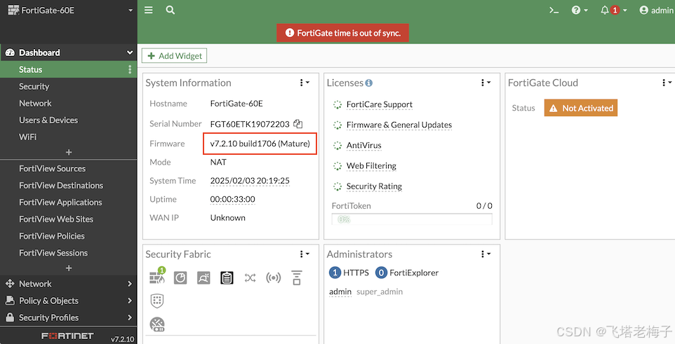Open the Users & Devices dashboard
The image size is (675, 344).
(x=48, y=120)
